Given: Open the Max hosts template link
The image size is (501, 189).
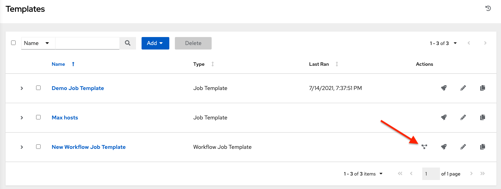Looking at the screenshot, I should point(65,118).
